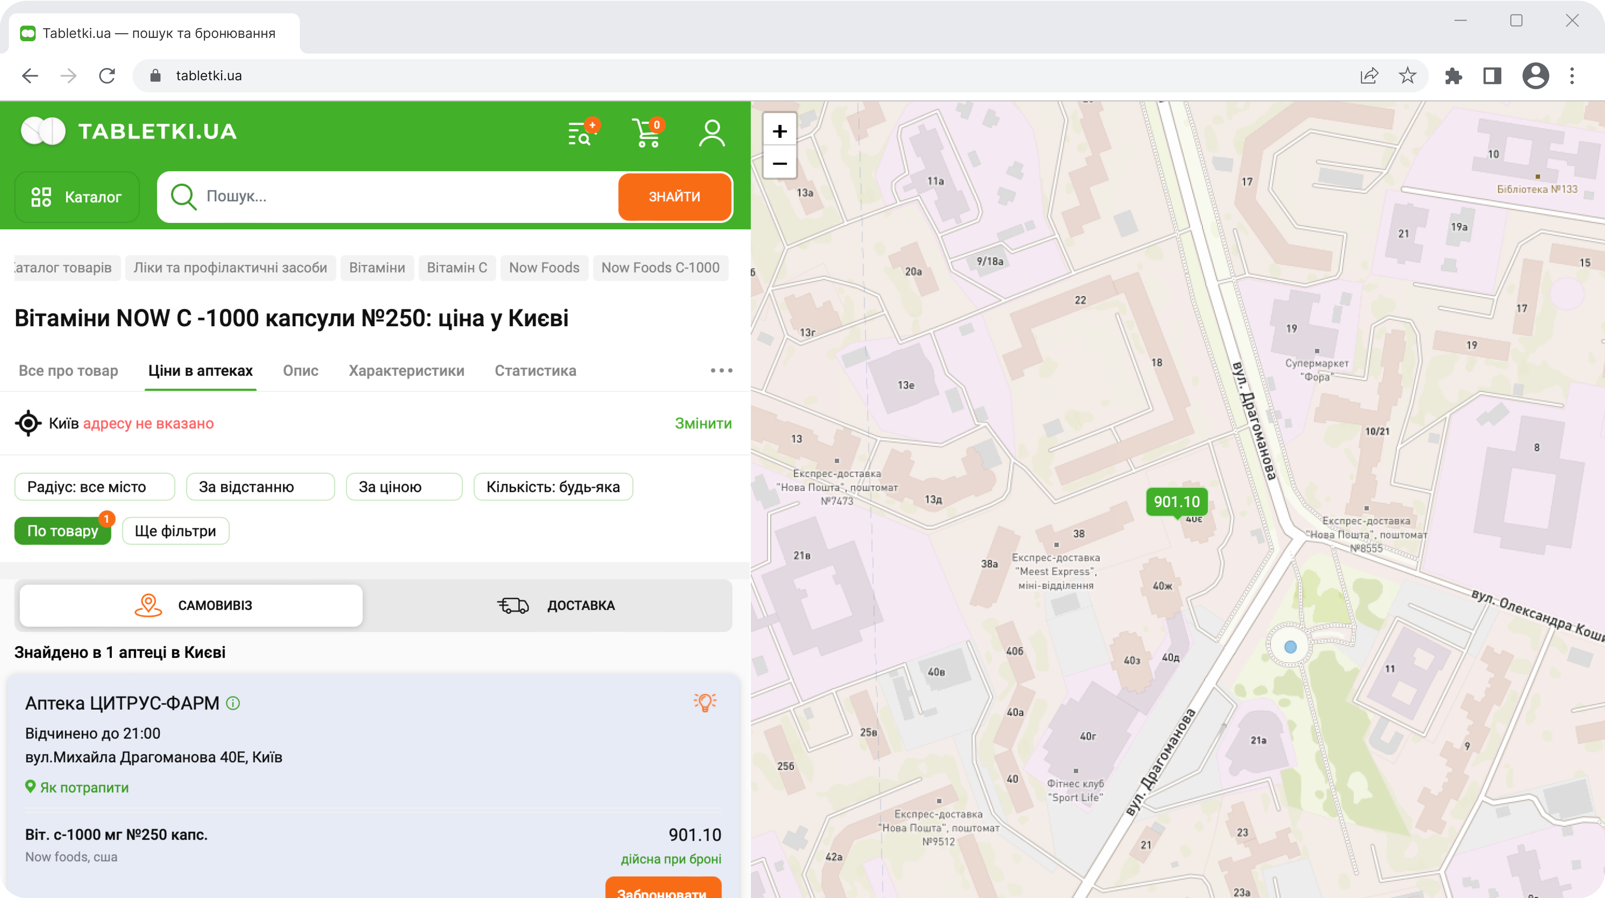
Task: Zoom out on the map
Action: coord(779,164)
